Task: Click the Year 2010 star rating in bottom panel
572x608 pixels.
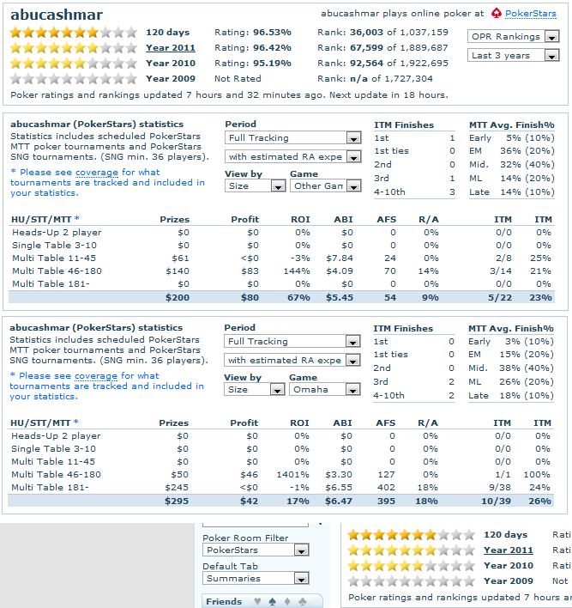Action: 411,566
